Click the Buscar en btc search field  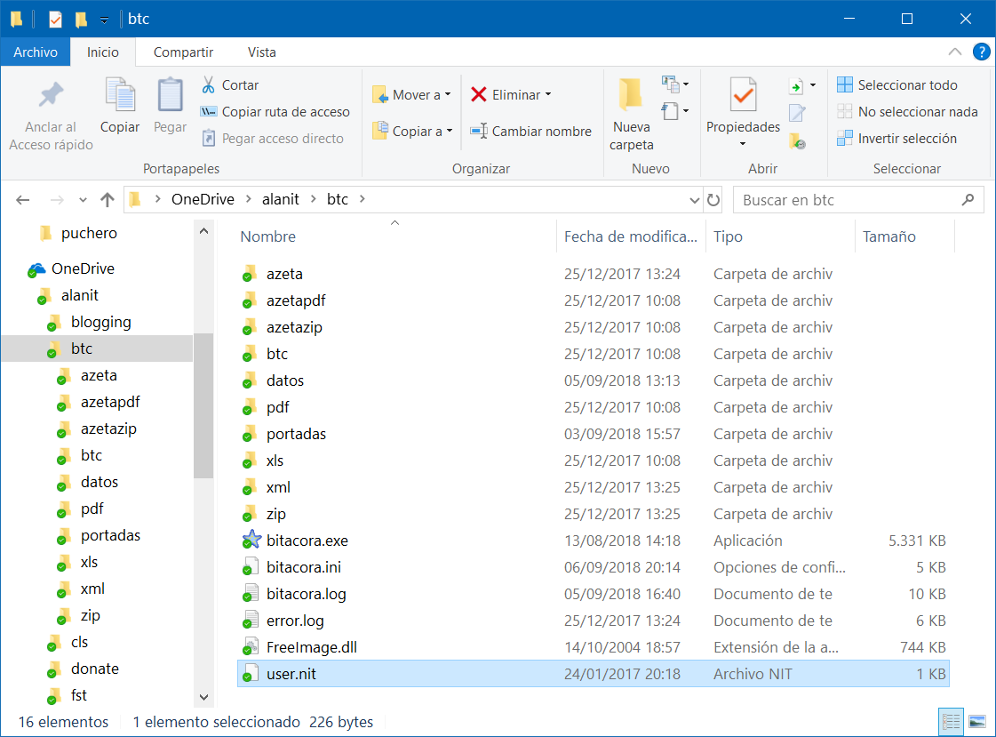pos(849,200)
